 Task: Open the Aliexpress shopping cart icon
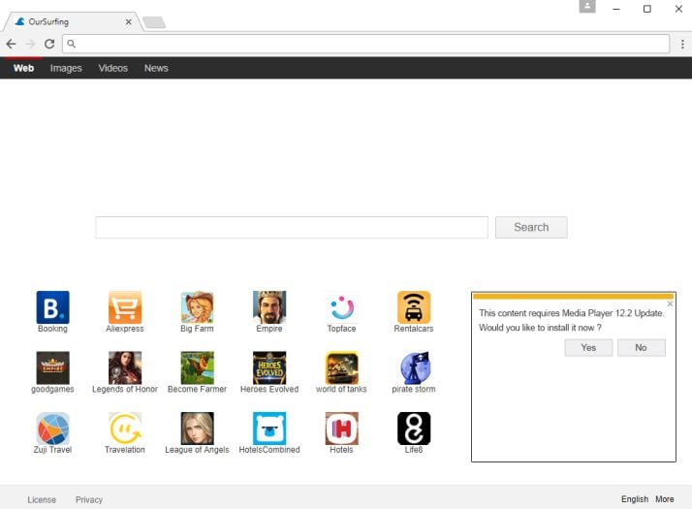[x=125, y=307]
